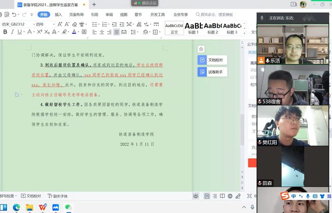Viewport: 332px width, 213px height.
Task: Apply strikethrough to selected text
Action: point(29,32)
